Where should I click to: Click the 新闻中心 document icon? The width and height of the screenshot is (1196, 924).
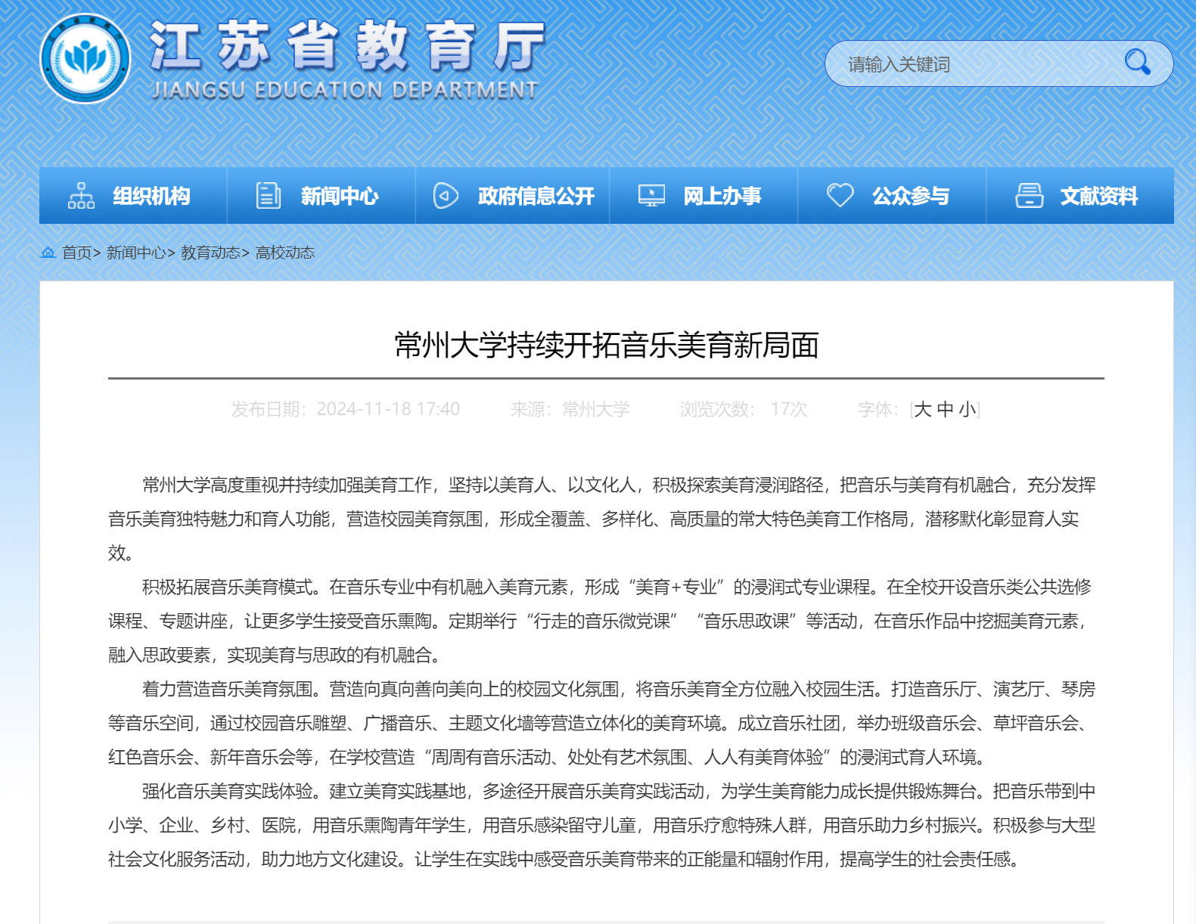click(268, 196)
